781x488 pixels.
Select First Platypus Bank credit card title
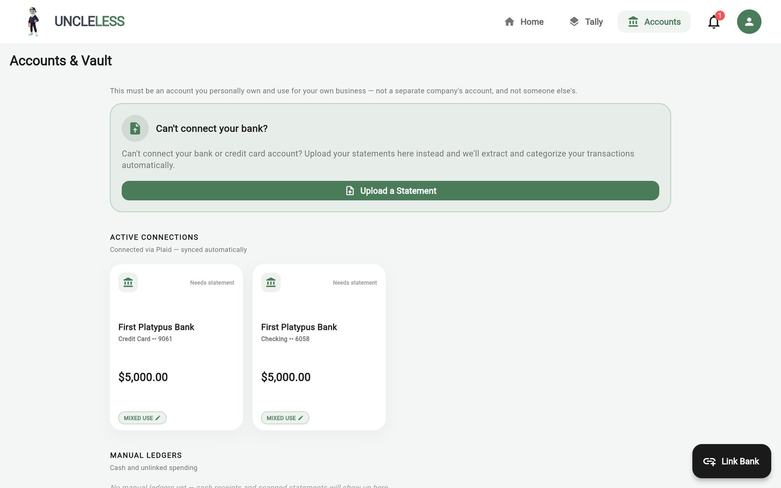(x=156, y=327)
